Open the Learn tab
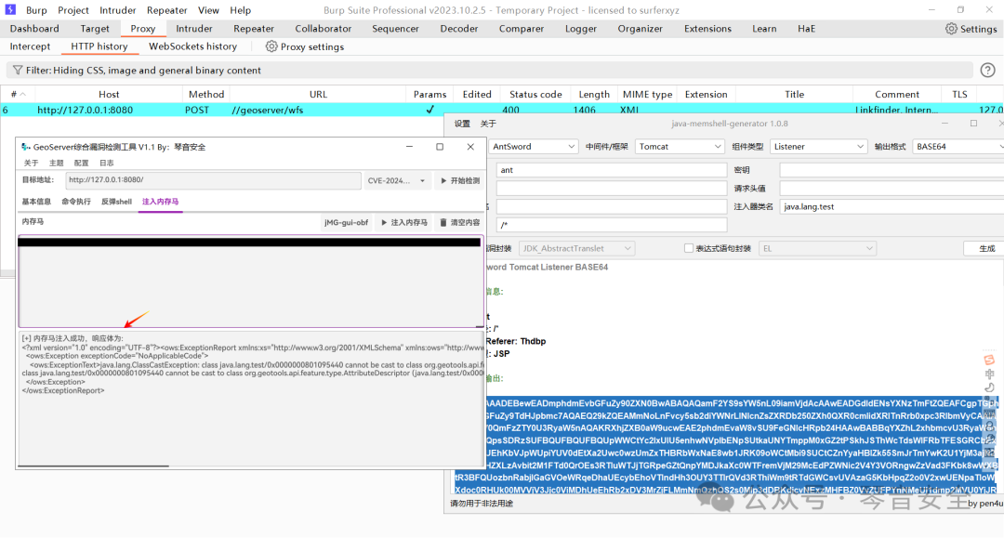Image resolution: width=1004 pixels, height=538 pixels. (x=764, y=29)
